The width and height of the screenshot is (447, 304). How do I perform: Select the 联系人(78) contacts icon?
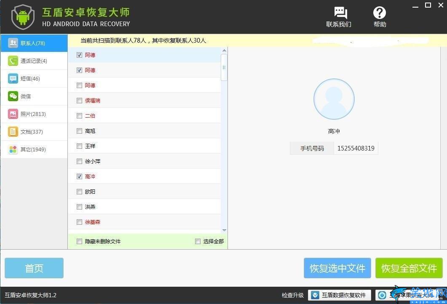click(x=13, y=43)
